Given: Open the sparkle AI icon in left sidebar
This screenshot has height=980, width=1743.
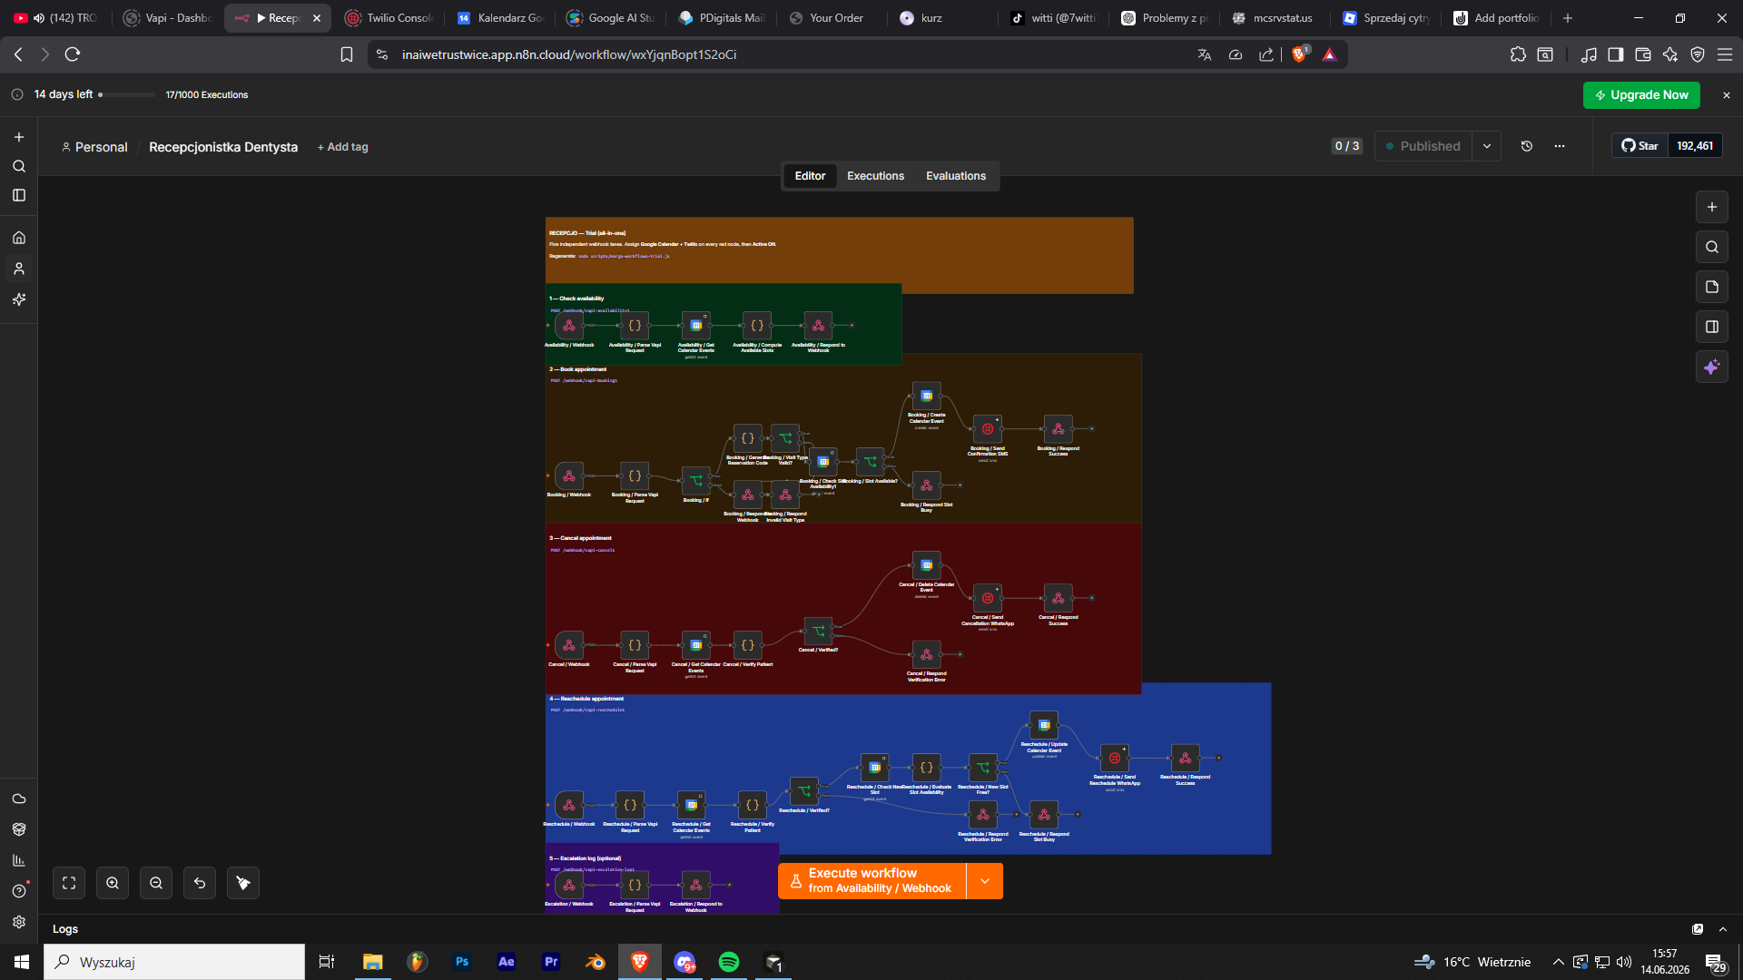Looking at the screenshot, I should [19, 299].
